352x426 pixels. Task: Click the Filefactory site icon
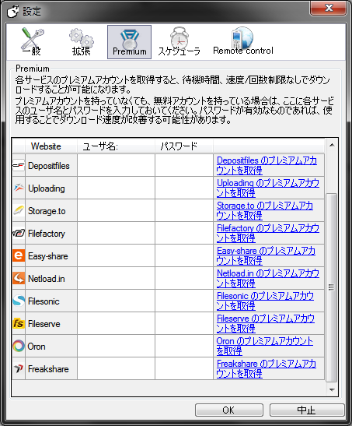[19, 233]
